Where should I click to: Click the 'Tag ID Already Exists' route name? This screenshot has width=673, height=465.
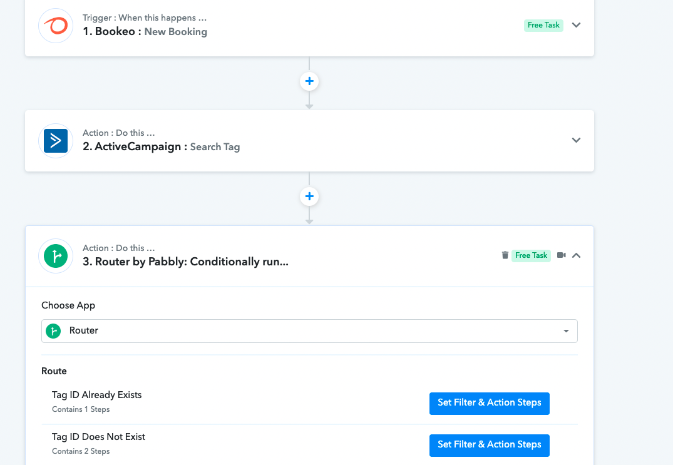(x=96, y=395)
